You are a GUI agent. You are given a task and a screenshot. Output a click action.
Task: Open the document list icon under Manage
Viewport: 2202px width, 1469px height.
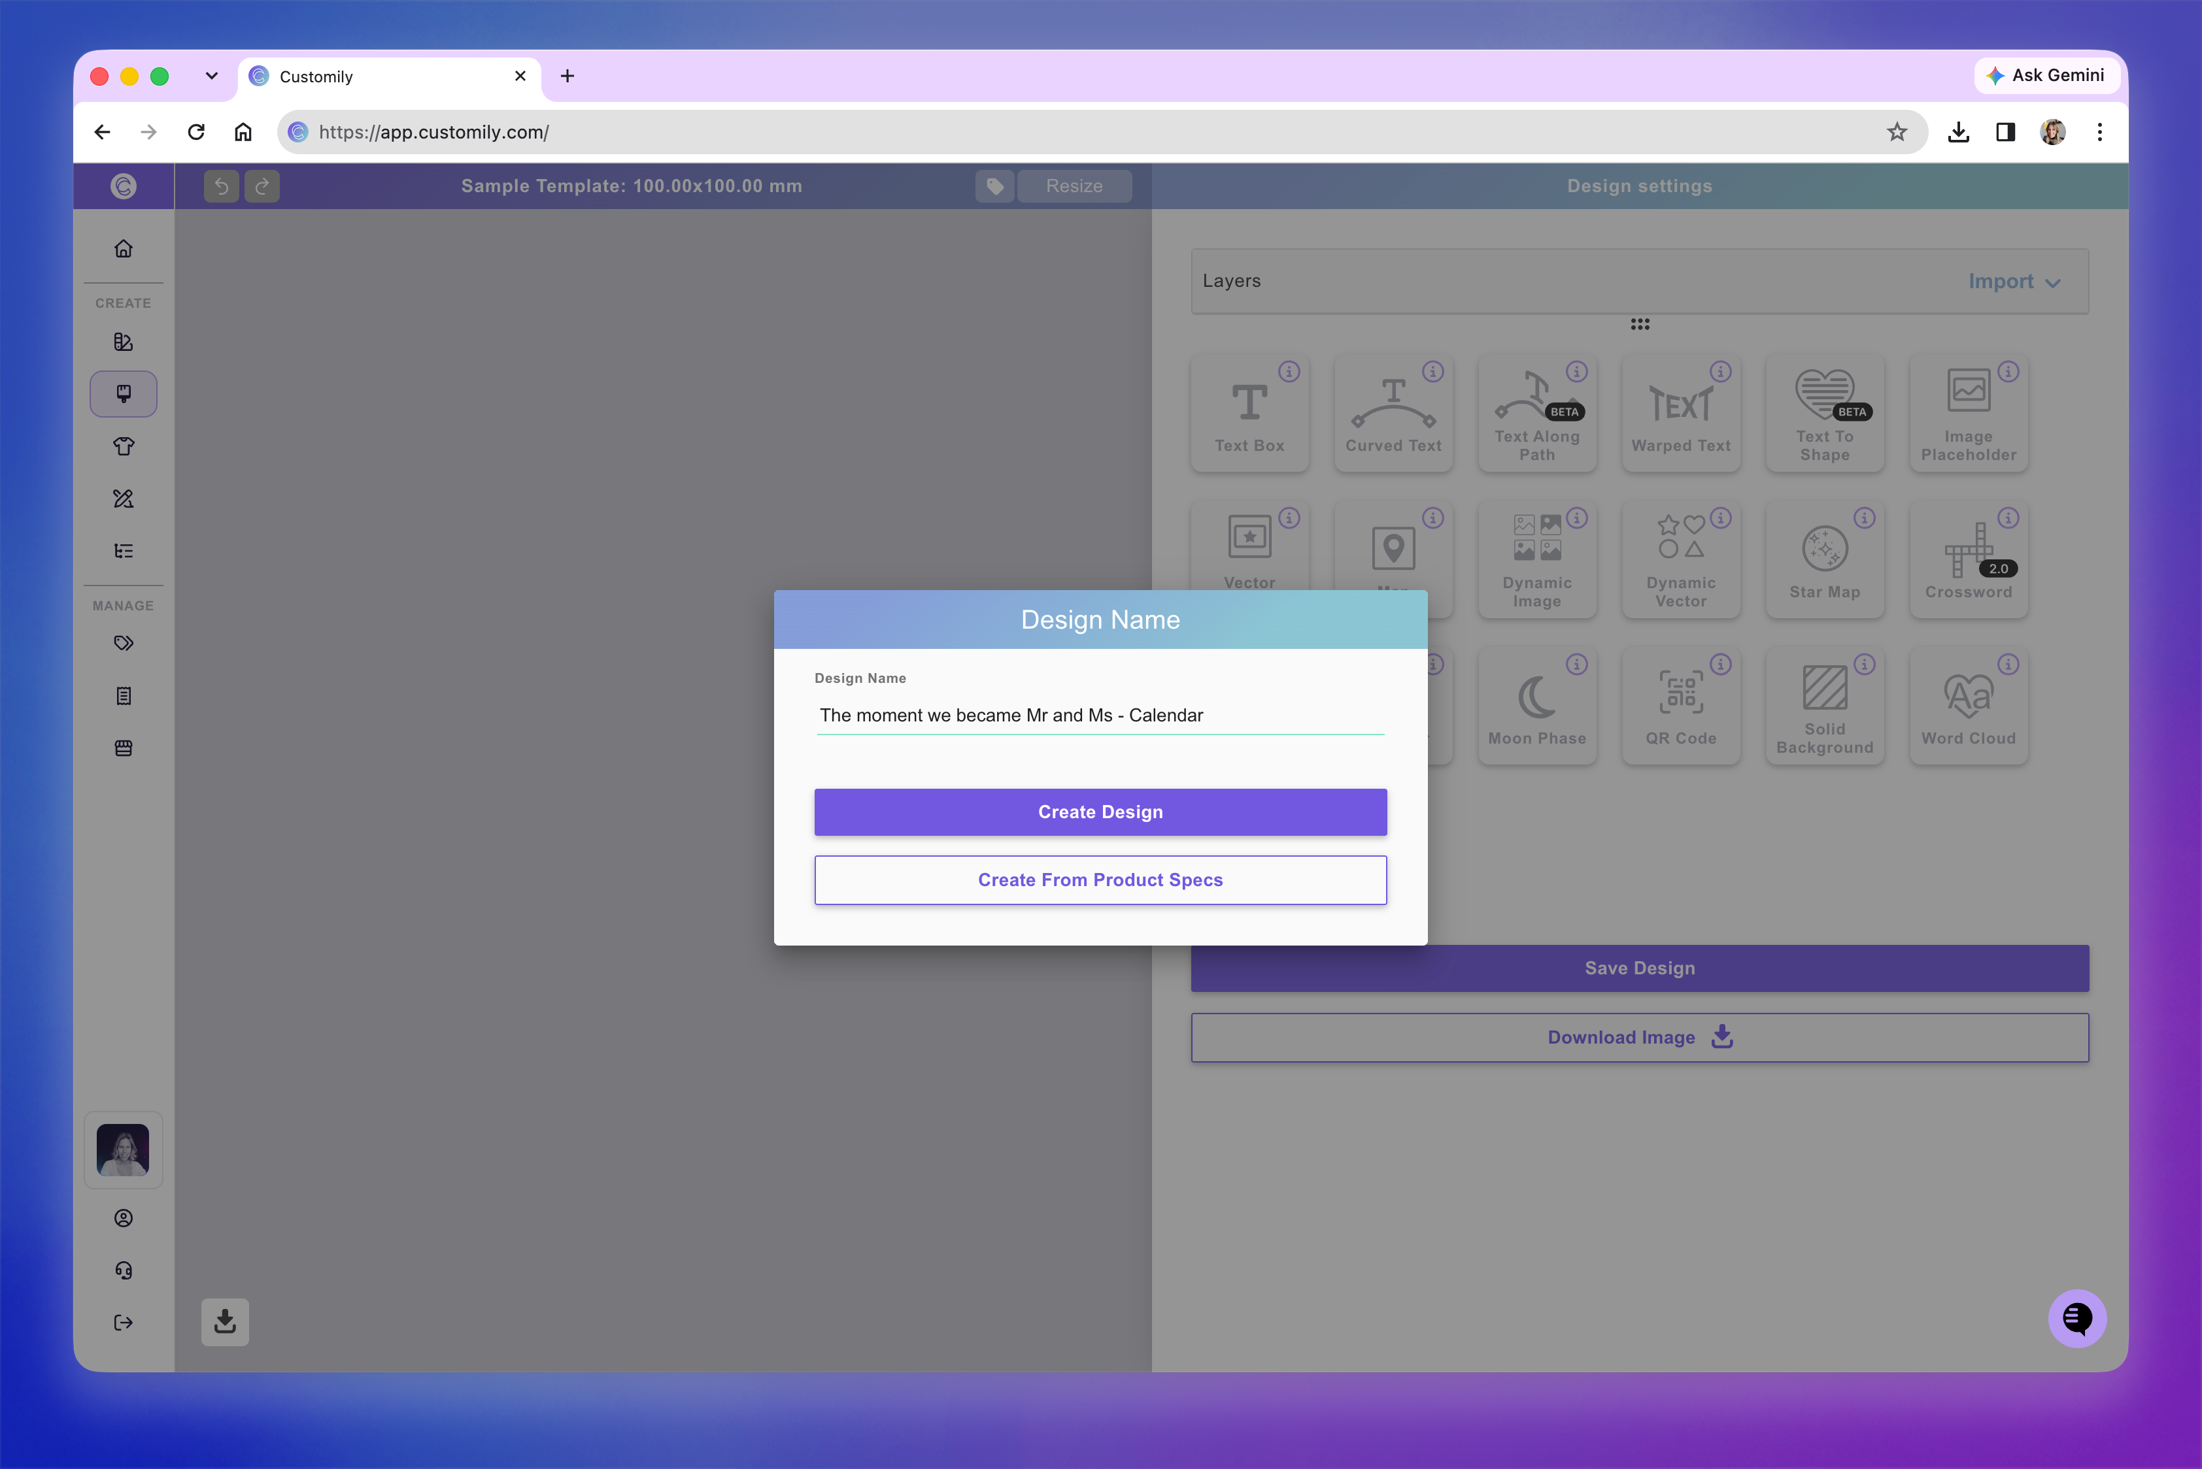coord(123,695)
